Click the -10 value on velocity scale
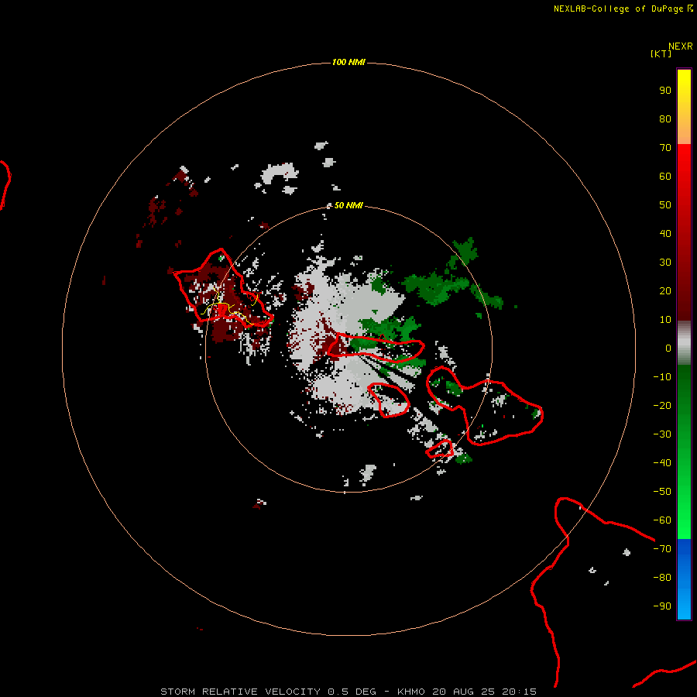 pos(662,377)
